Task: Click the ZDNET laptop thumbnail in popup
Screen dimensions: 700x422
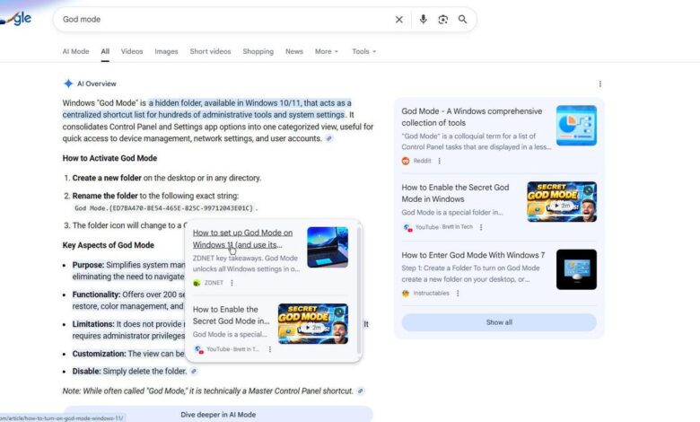Action: (x=328, y=247)
